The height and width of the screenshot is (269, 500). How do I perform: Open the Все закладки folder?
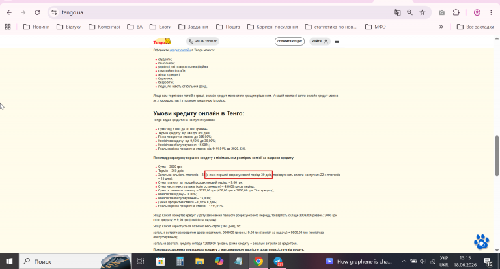pos(475,27)
